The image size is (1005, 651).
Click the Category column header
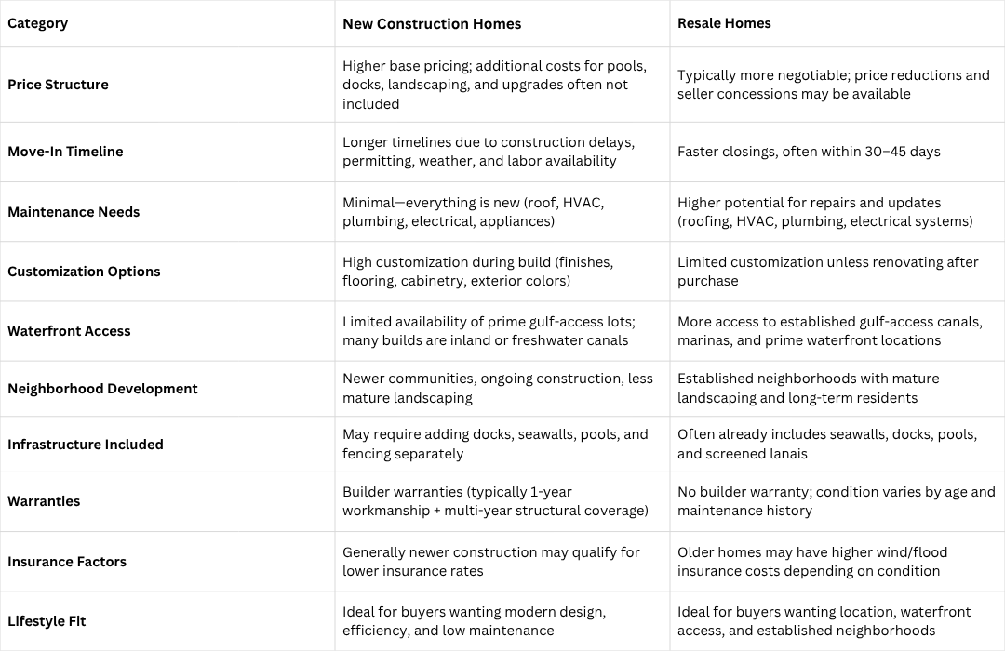point(37,23)
